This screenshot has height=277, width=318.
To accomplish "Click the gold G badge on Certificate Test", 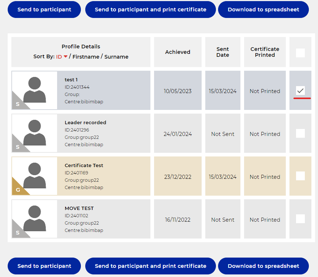I will (18, 190).
